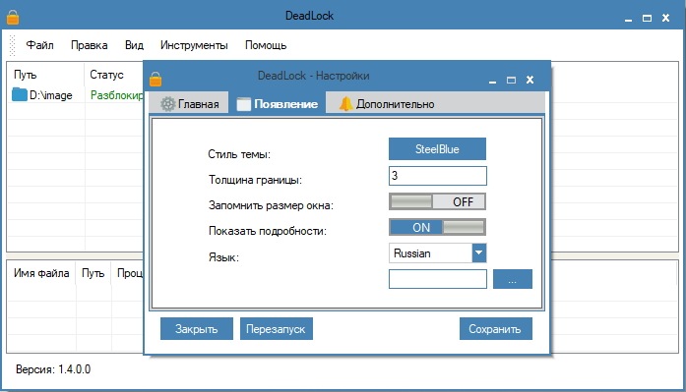Click the blue folder icon beside D:\image

coord(20,94)
